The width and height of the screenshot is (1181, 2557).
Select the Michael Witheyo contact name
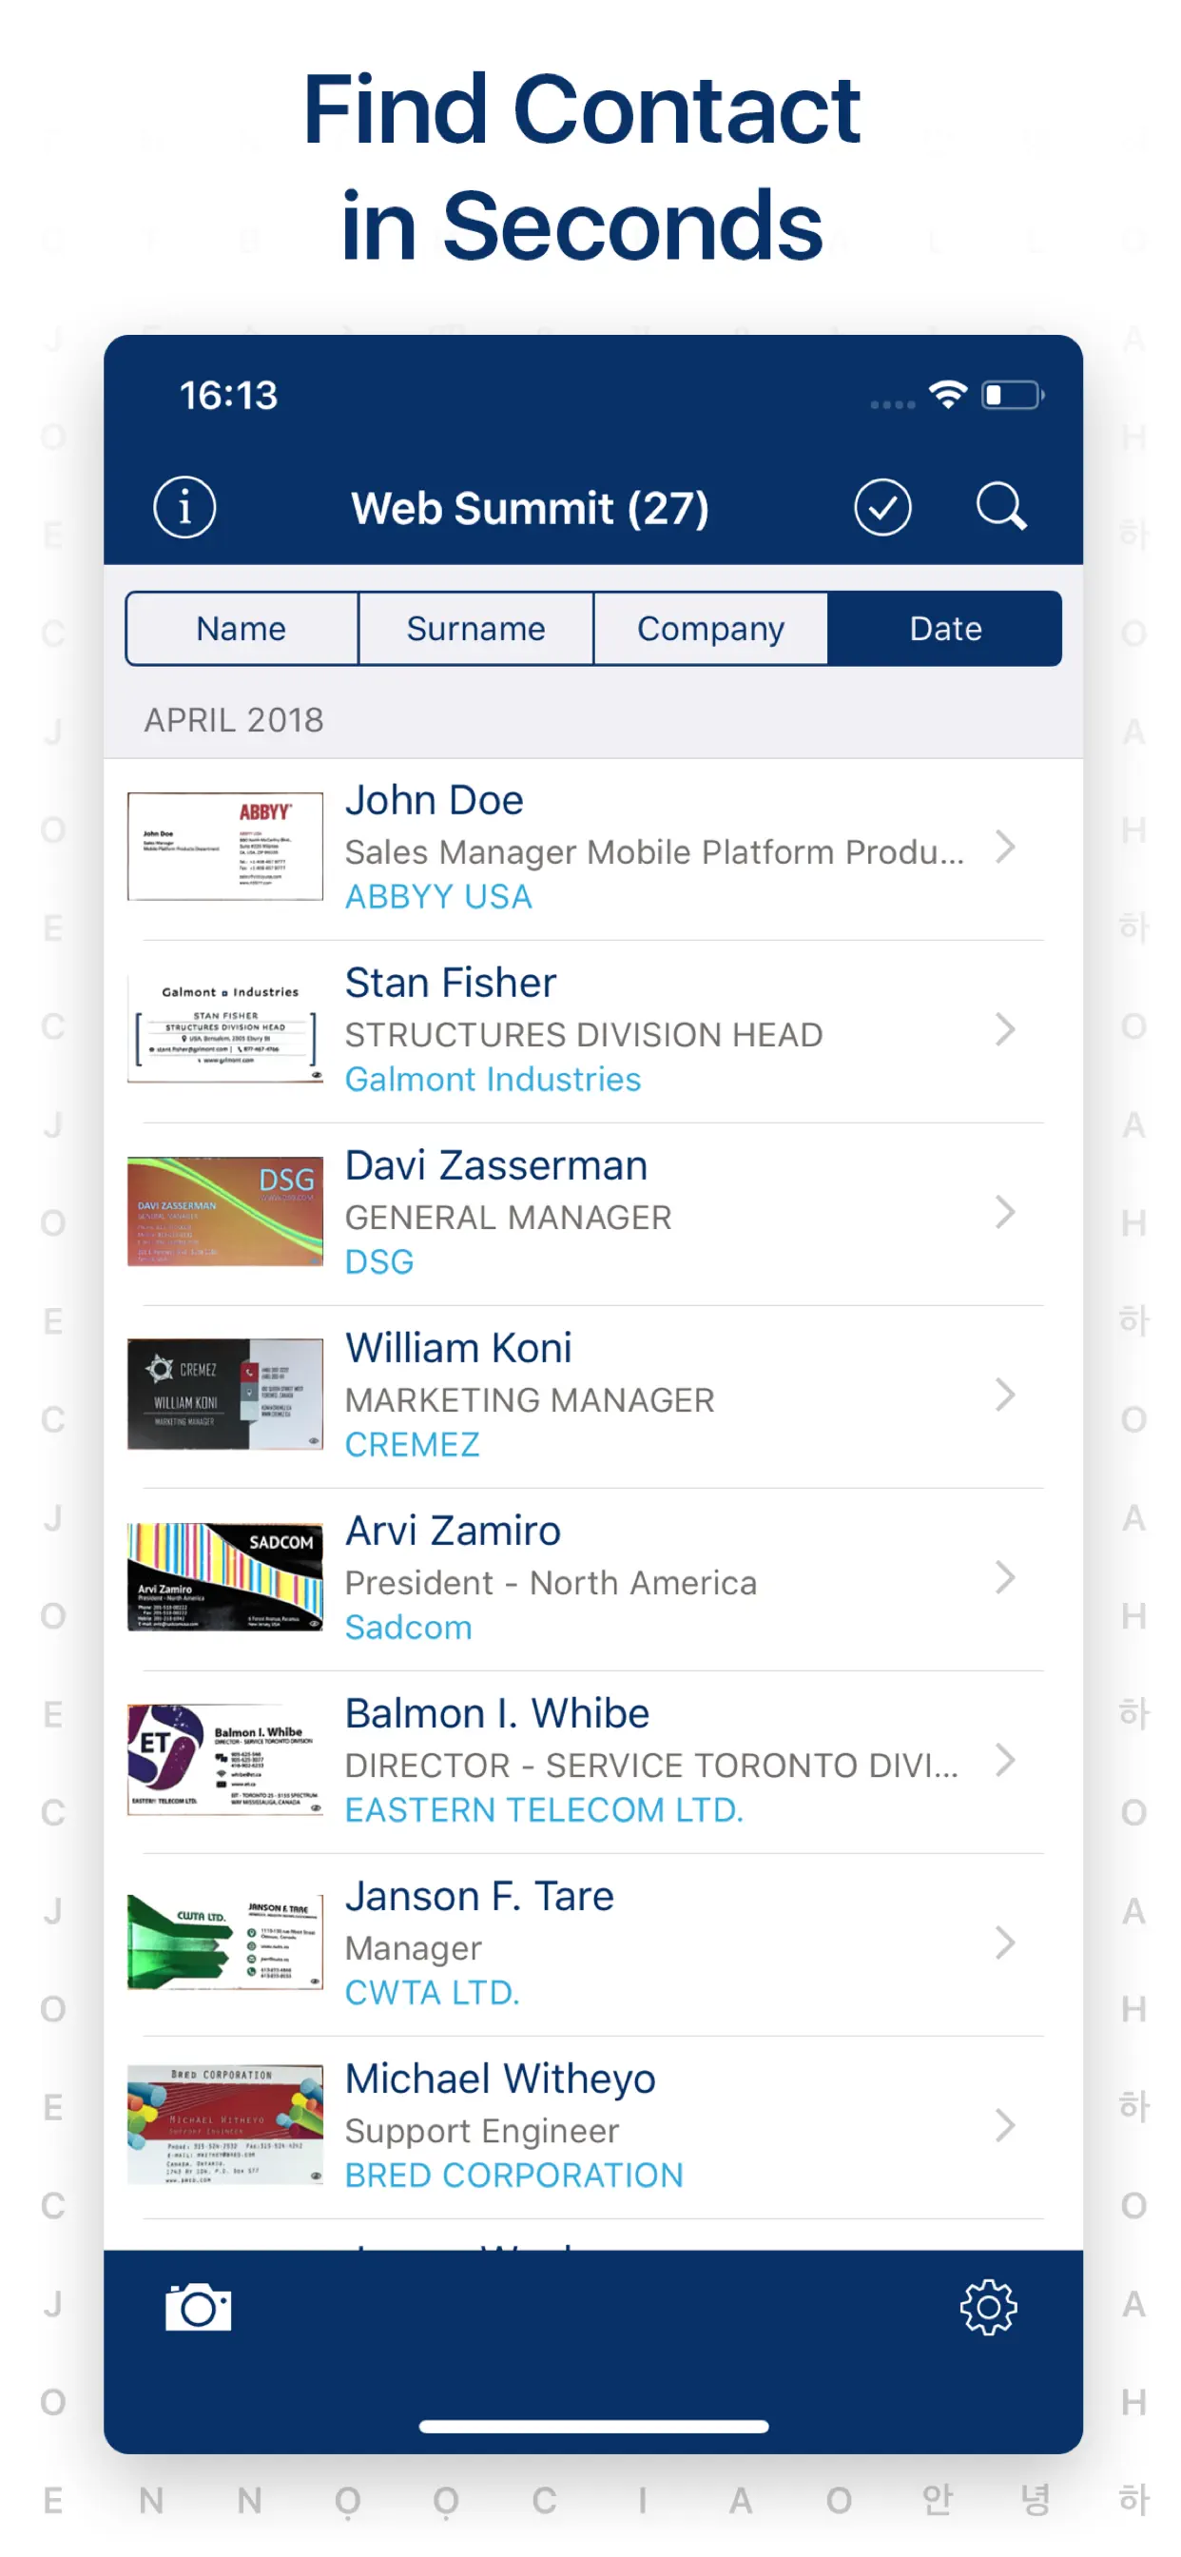click(500, 2079)
